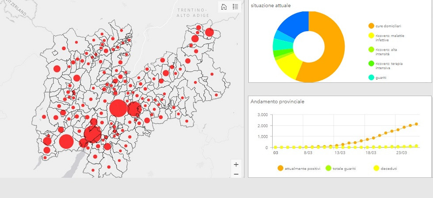Click the 8/03 date axis label

coord(308,152)
